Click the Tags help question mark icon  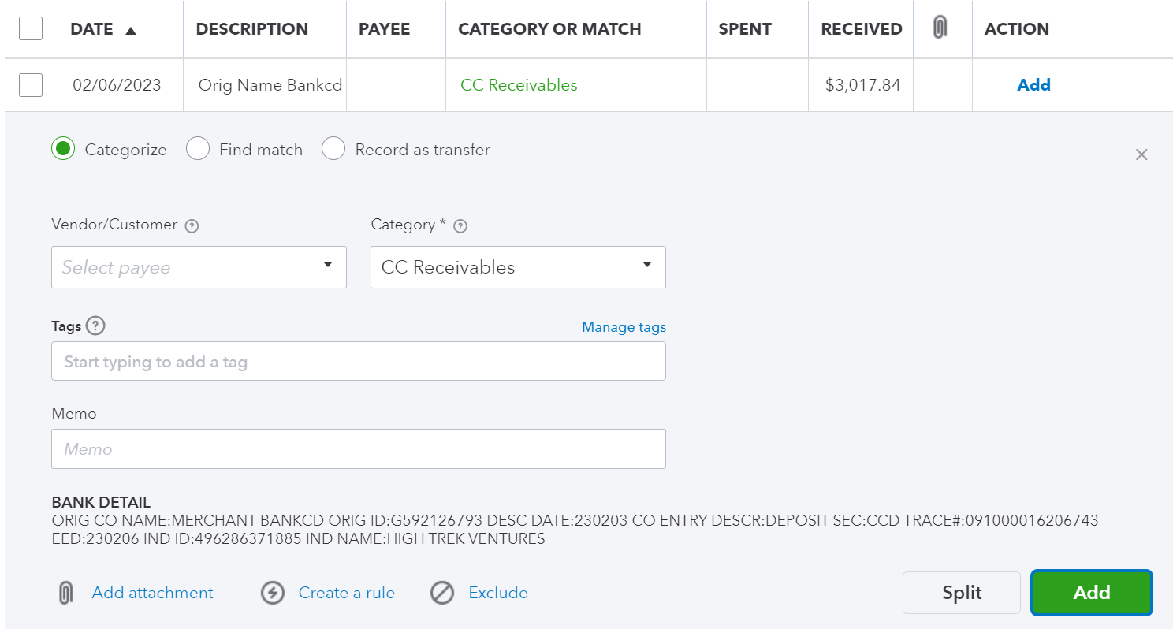(x=95, y=326)
